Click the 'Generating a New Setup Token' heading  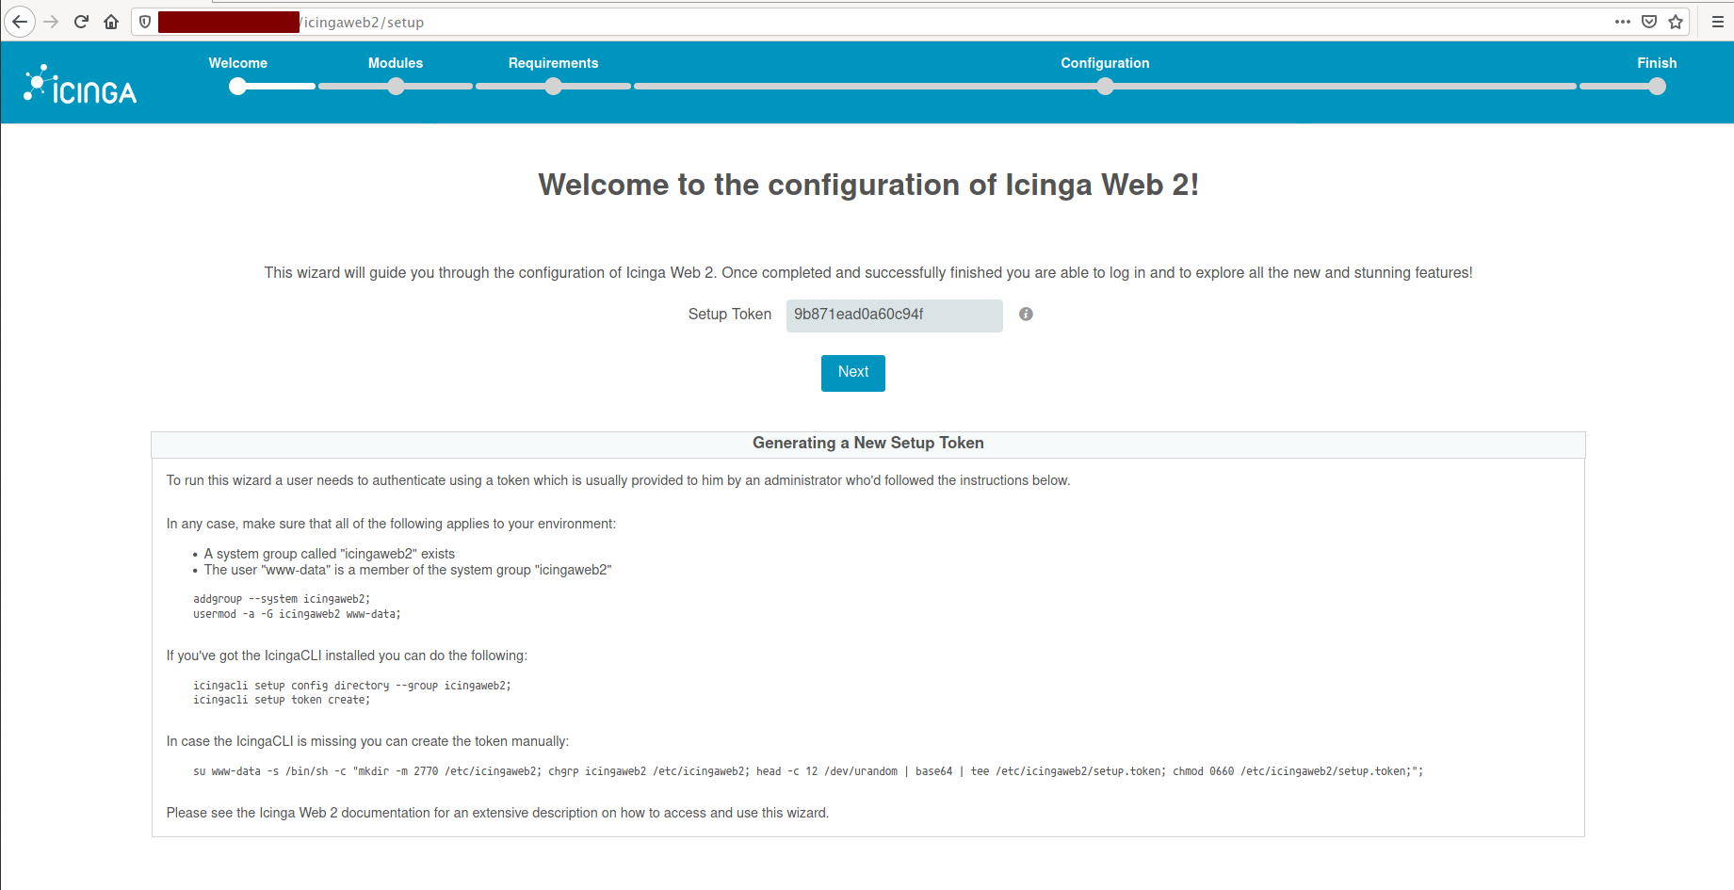(867, 444)
